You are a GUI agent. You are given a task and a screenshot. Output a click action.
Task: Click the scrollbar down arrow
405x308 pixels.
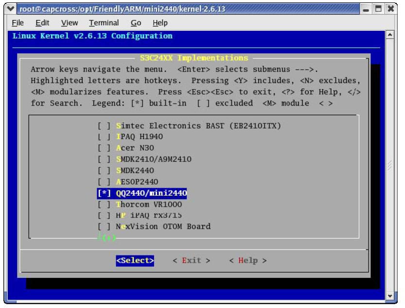click(x=390, y=296)
